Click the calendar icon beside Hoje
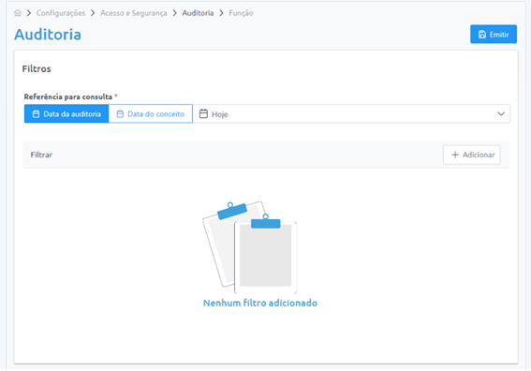Image resolution: width=531 pixels, height=371 pixels. (203, 114)
